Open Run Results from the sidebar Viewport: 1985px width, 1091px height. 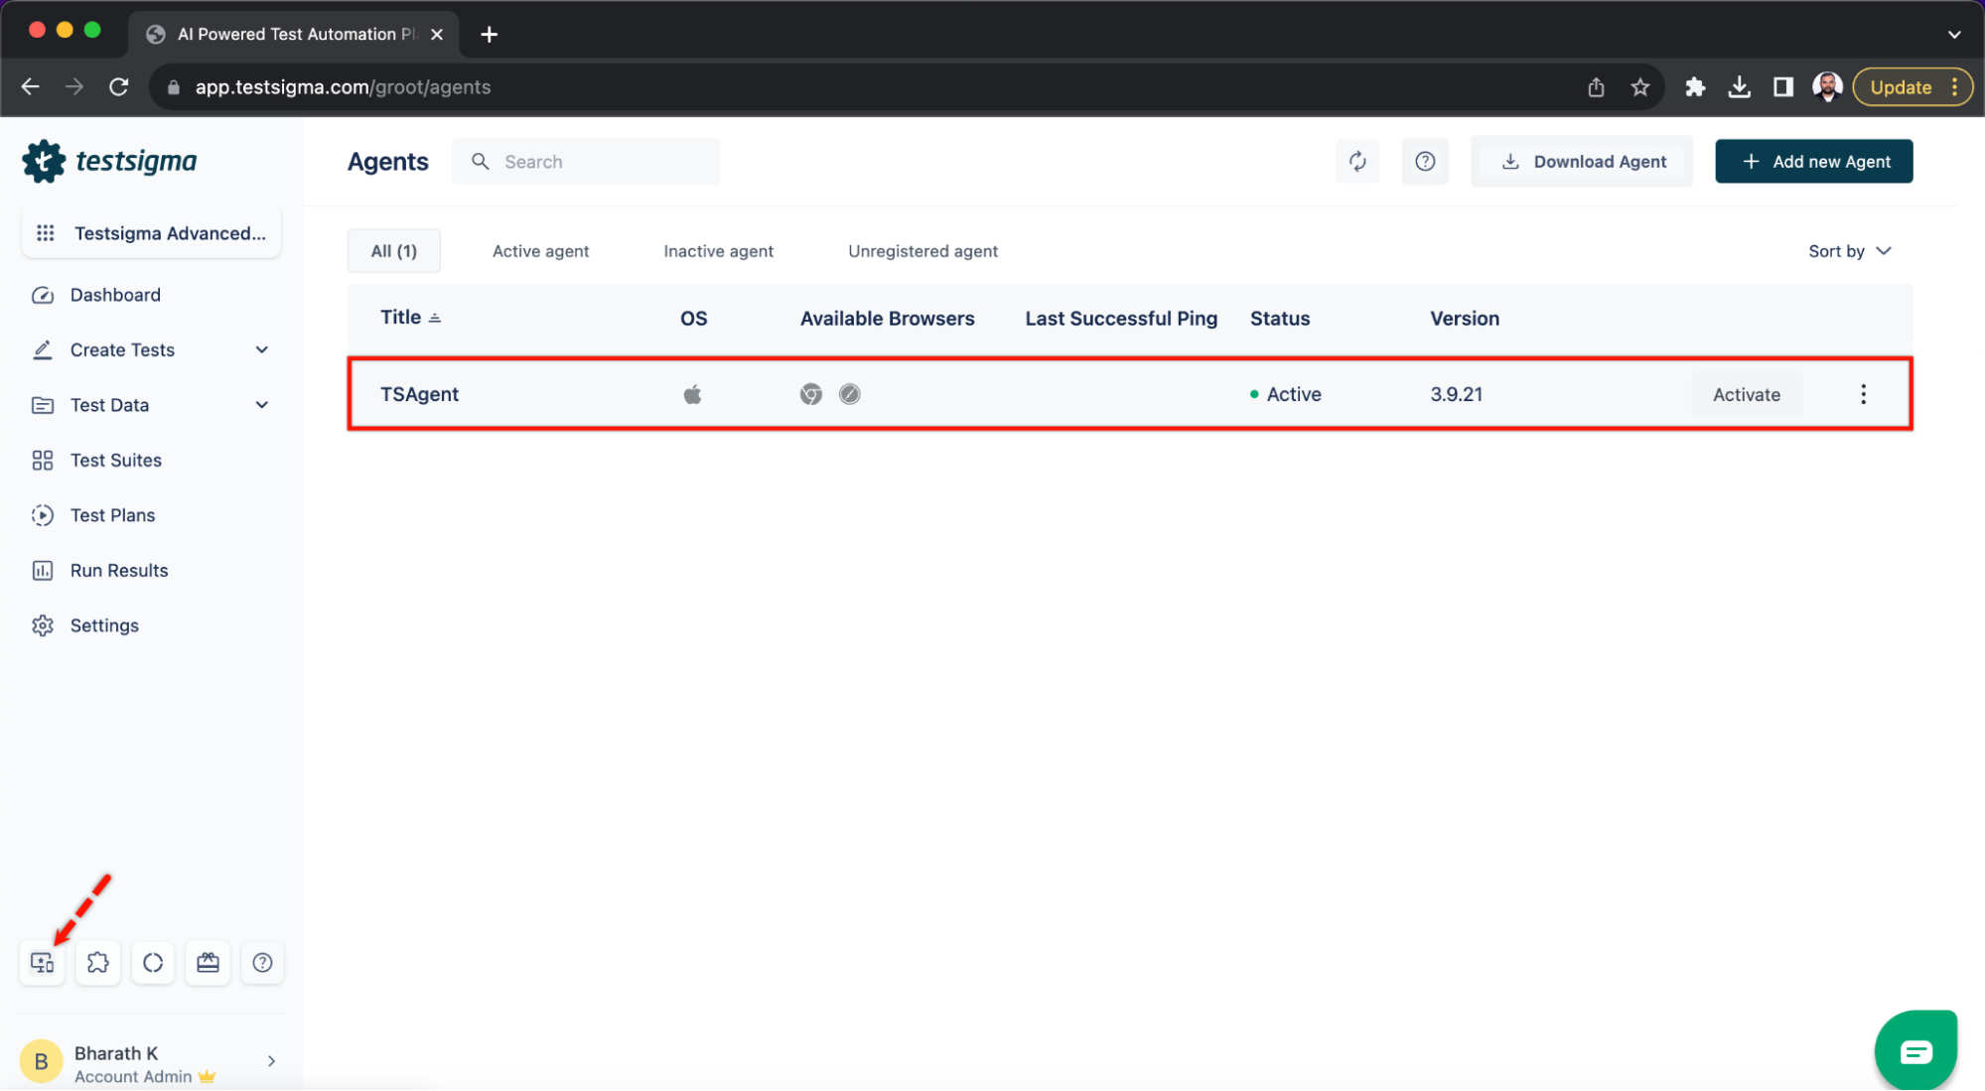tap(119, 571)
